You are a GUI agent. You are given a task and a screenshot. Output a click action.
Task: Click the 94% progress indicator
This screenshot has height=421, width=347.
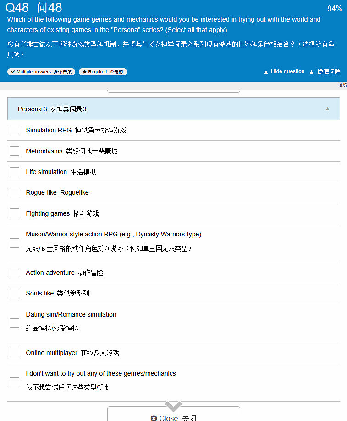335,8
